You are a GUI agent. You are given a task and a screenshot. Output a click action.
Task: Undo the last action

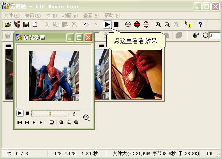tap(86, 24)
